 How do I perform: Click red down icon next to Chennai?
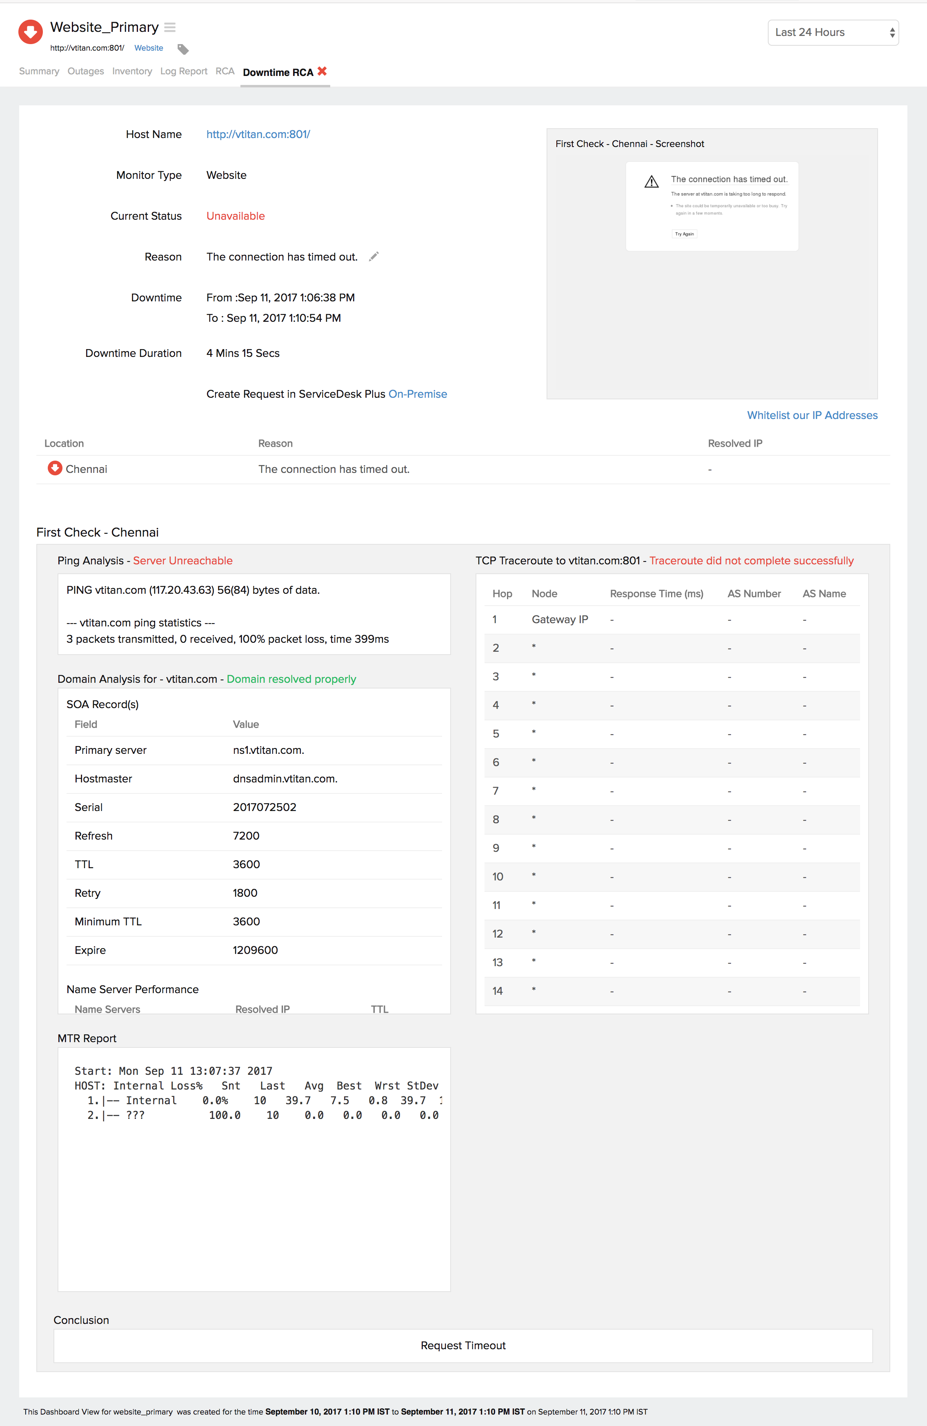[x=55, y=468]
